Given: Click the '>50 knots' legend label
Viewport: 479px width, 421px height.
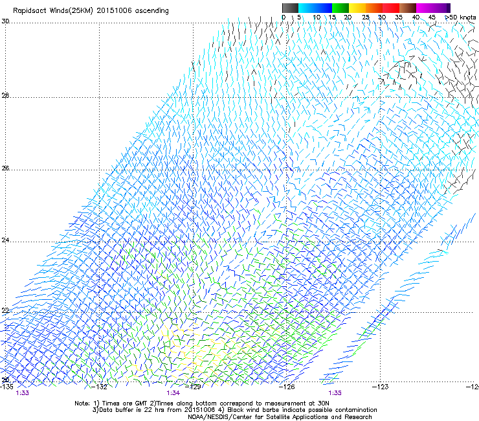Looking at the screenshot, I should click(x=460, y=17).
